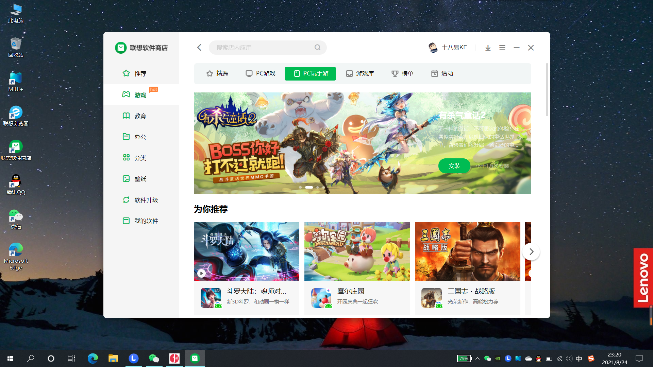Open 微信 desktop shortcut
The image size is (653, 367).
(16, 219)
